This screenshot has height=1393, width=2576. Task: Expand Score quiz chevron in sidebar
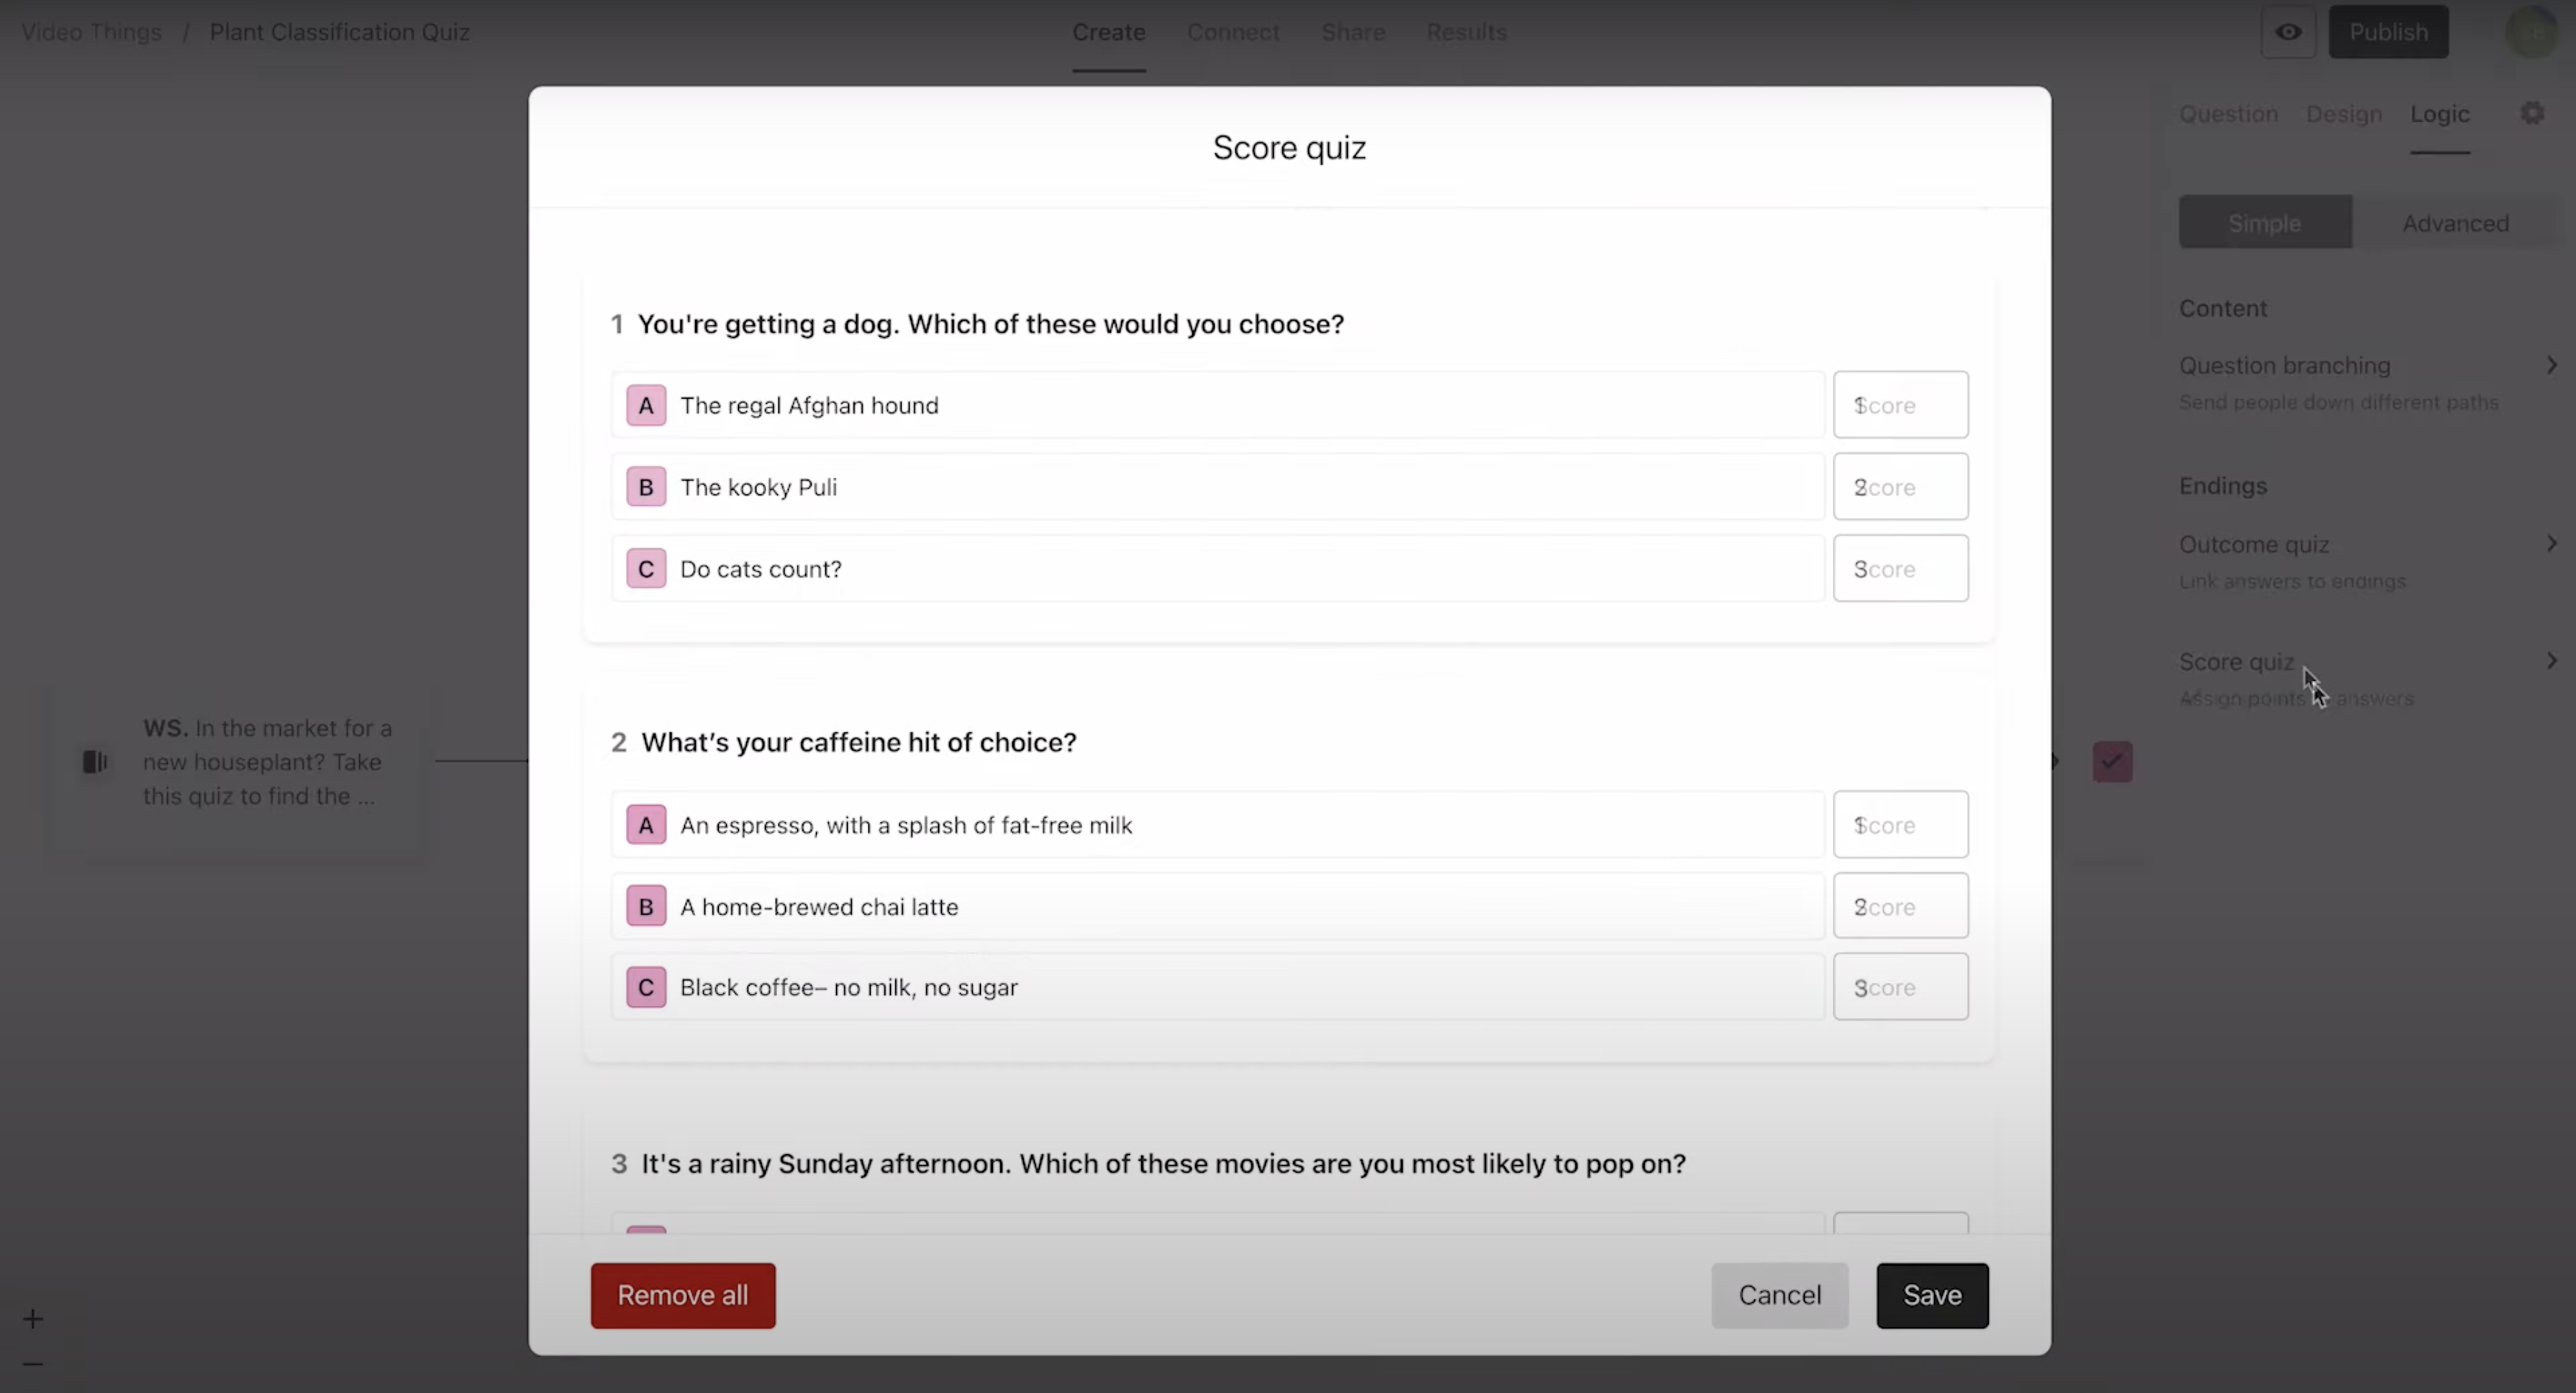click(2551, 661)
